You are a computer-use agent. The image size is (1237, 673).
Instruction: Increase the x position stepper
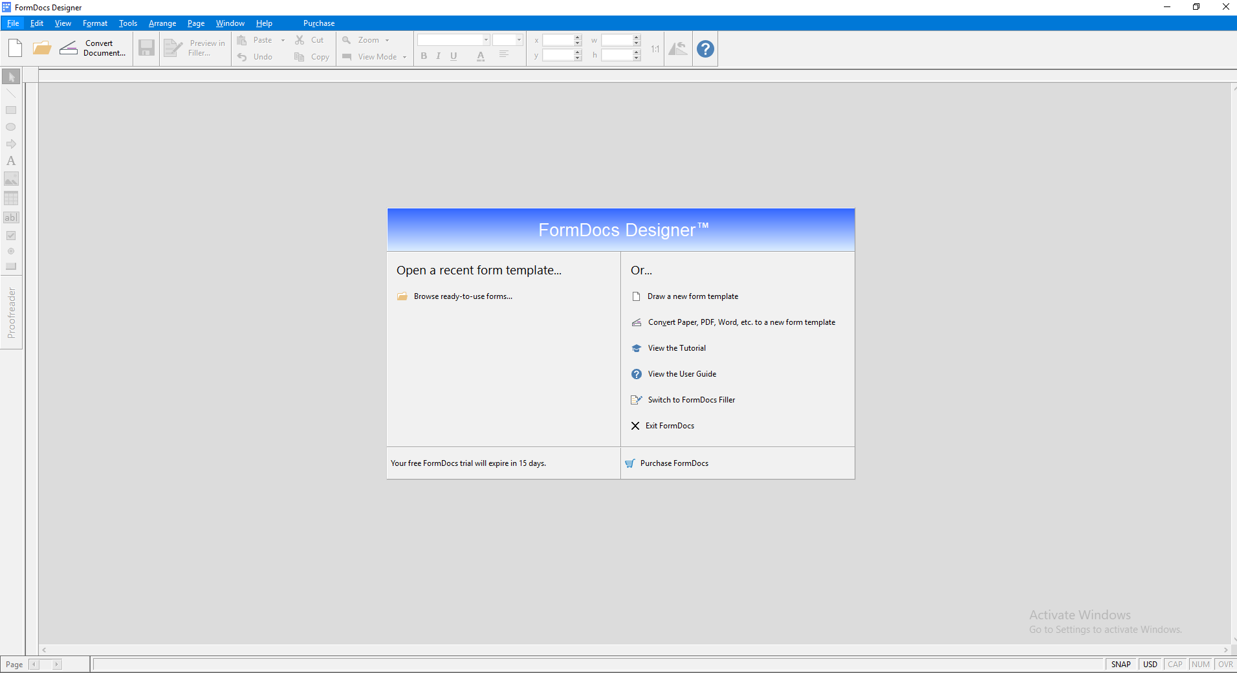578,38
